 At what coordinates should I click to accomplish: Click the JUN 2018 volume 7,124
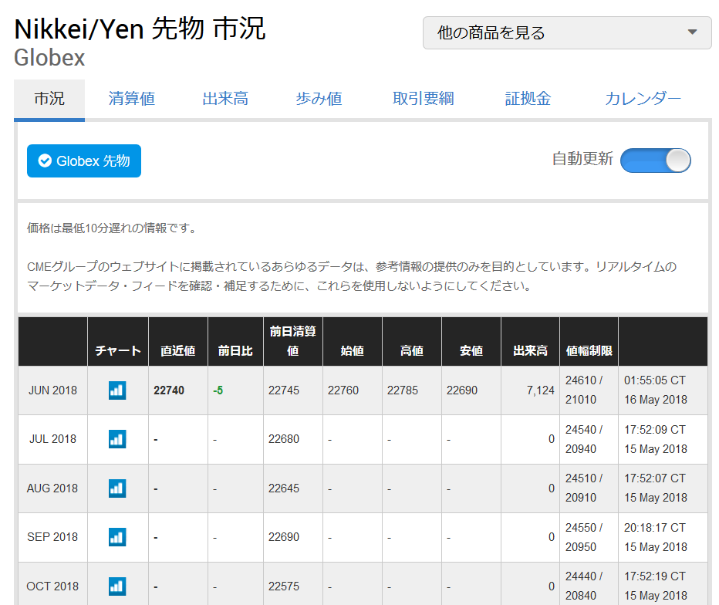[541, 390]
